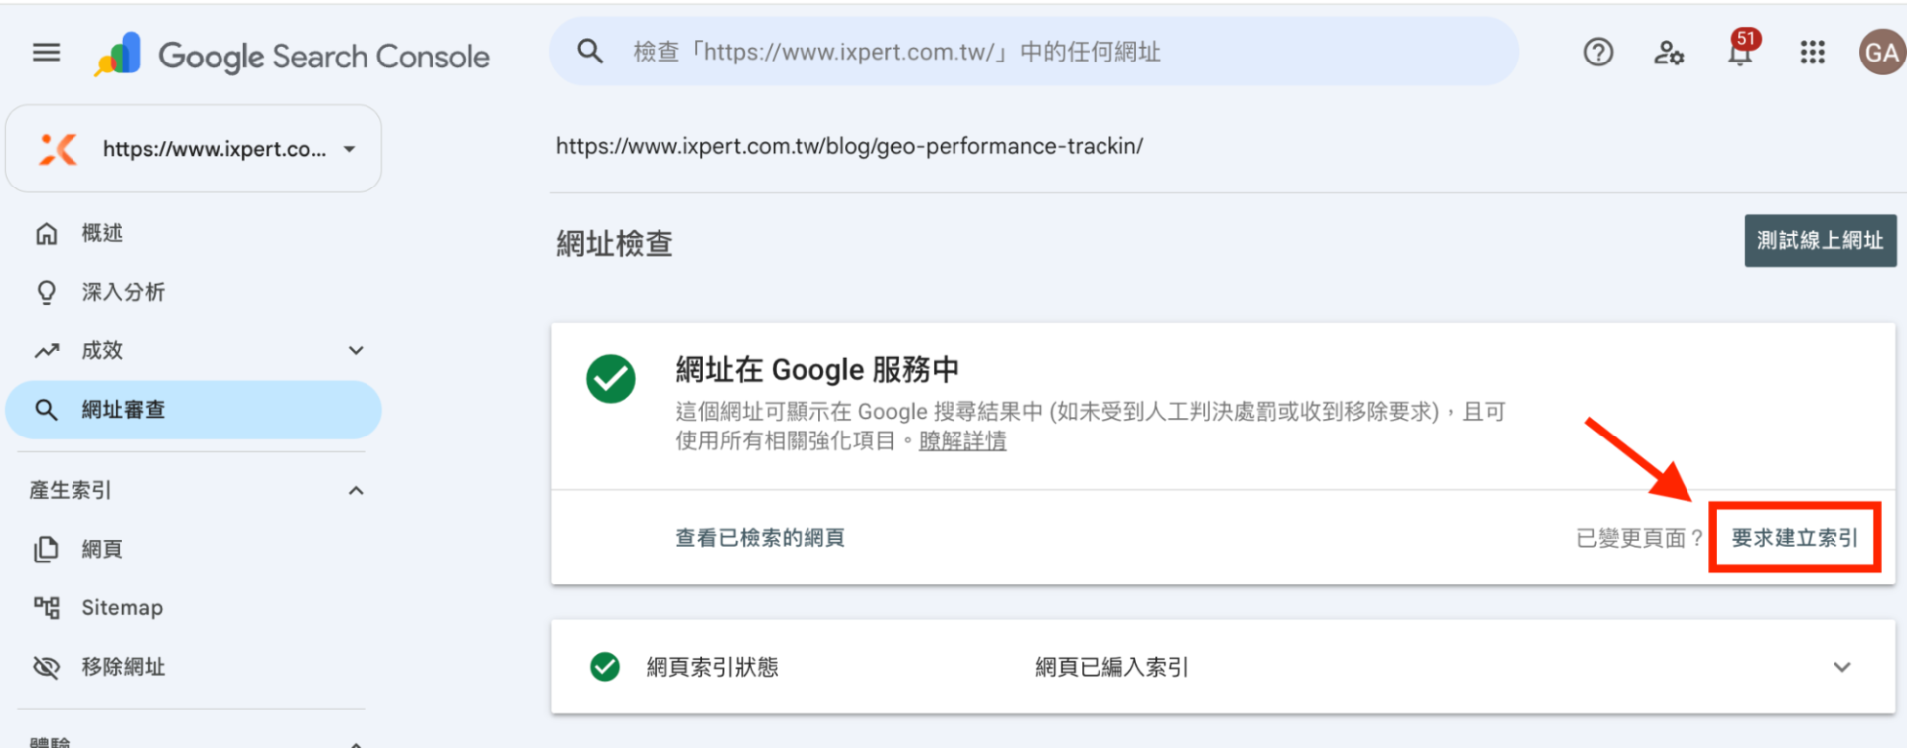Image resolution: width=1907 pixels, height=748 pixels.
Task: Open 網頁 indexing report
Action: pos(102,549)
